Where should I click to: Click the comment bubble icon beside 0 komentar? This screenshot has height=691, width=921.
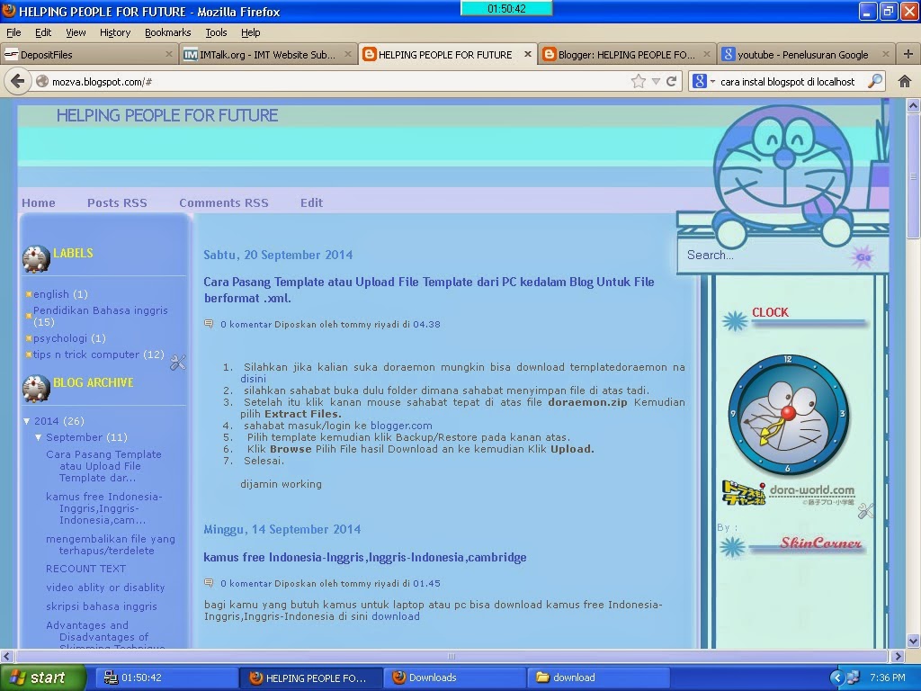[x=210, y=324]
